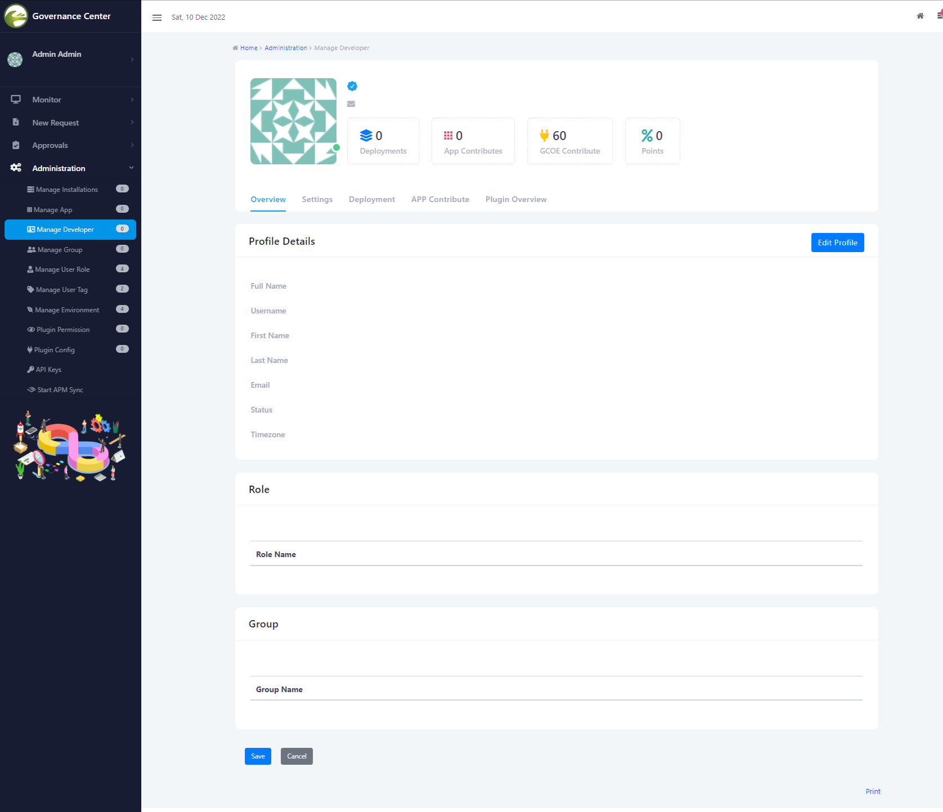Click the breadcrumb home icon
Viewport: 943px width, 812px height.
(235, 48)
